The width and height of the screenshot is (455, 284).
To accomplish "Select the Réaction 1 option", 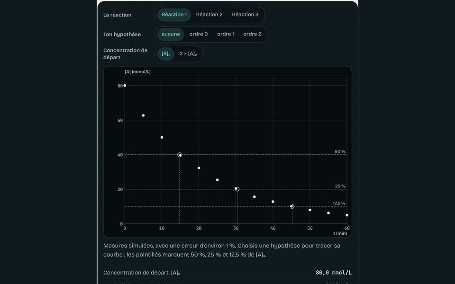I will (x=174, y=15).
